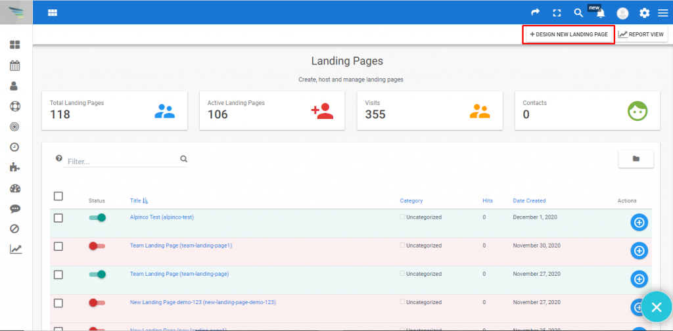
Task: Open Alpinco Test (alpinco-test) link
Action: [x=162, y=217]
